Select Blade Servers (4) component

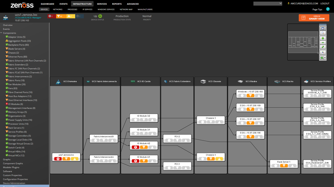point(17,49)
